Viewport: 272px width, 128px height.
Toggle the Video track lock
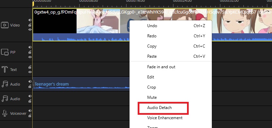click(x=30, y=25)
